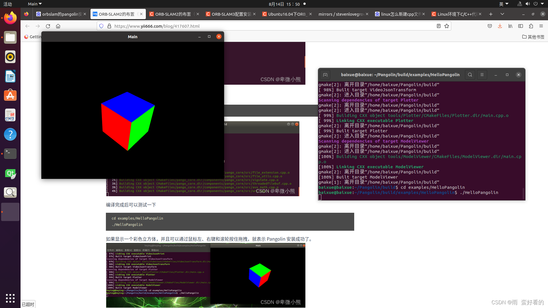Image resolution: width=548 pixels, height=308 pixels.
Task: Click the blue face of the cube
Action: point(128,106)
